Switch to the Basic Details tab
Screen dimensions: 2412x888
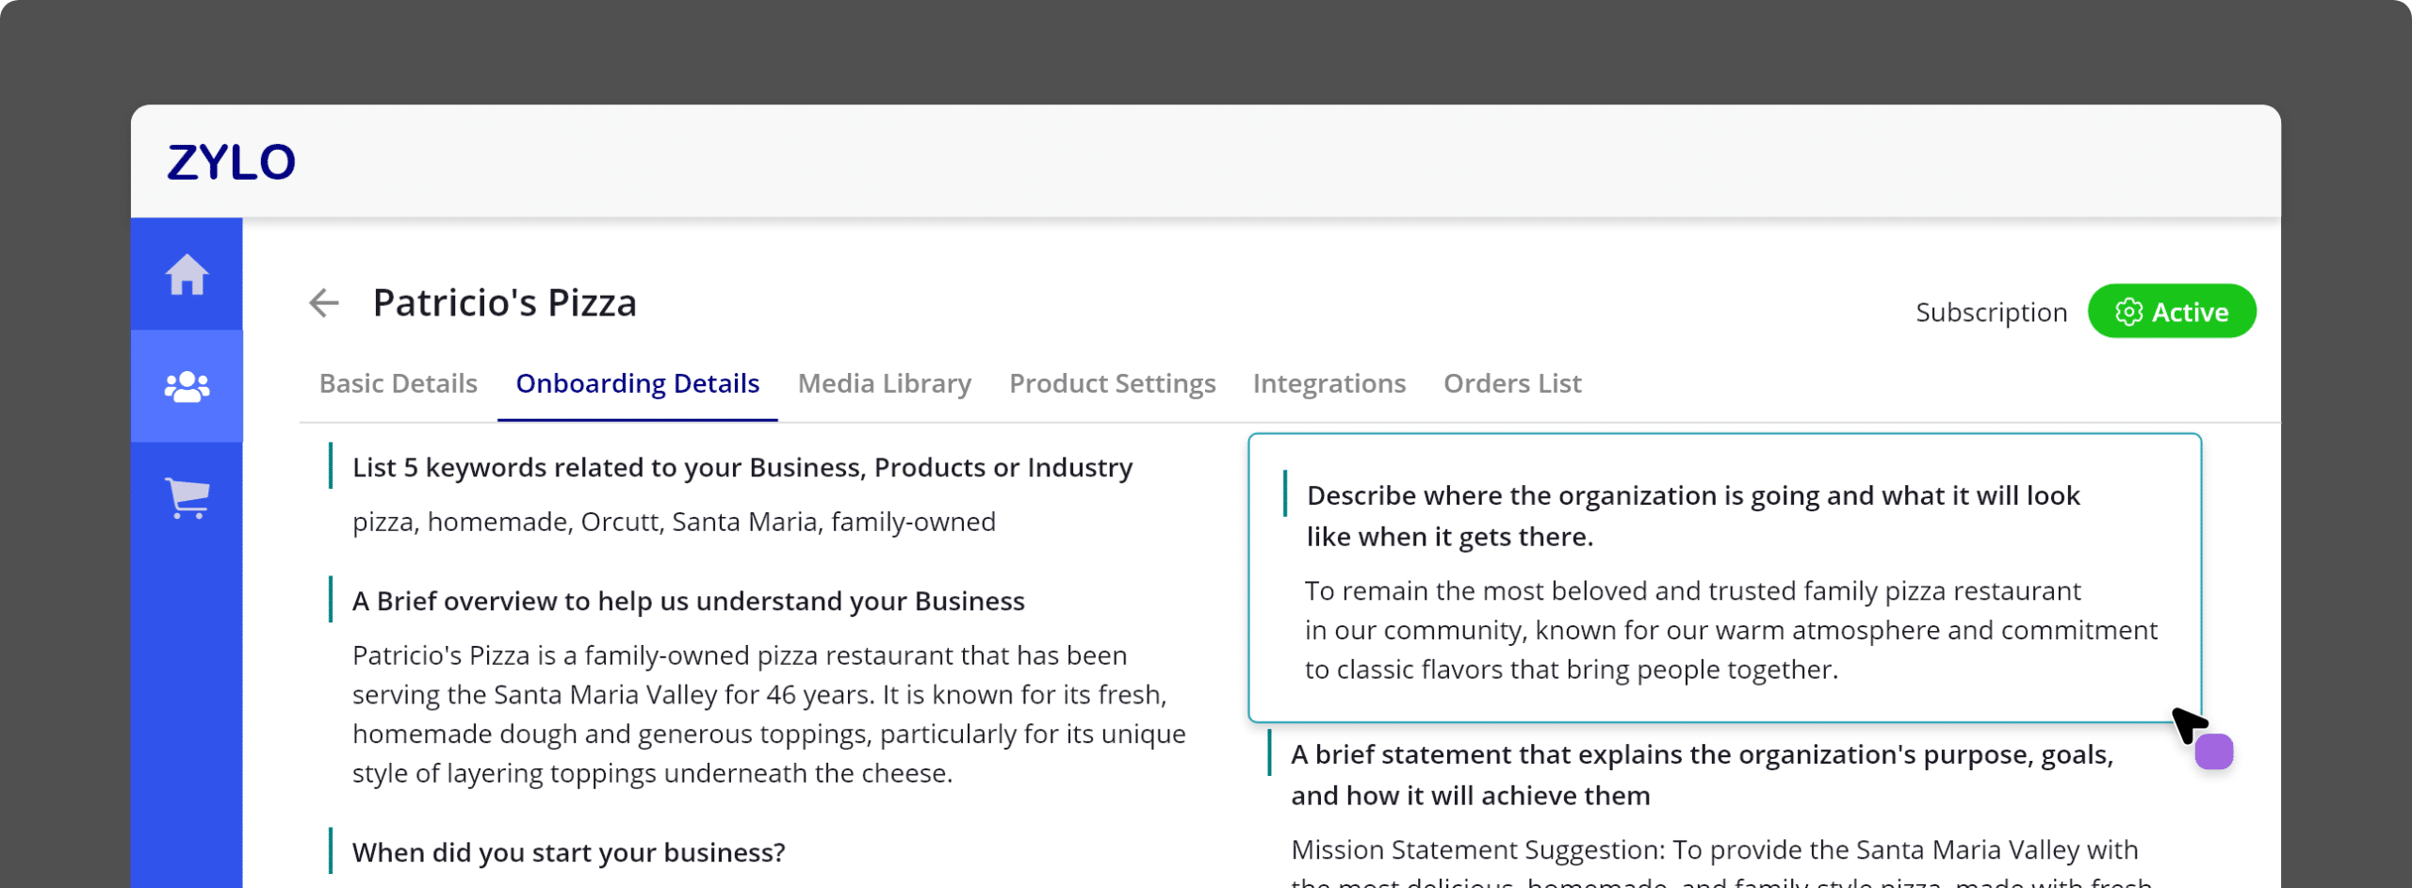[398, 384]
